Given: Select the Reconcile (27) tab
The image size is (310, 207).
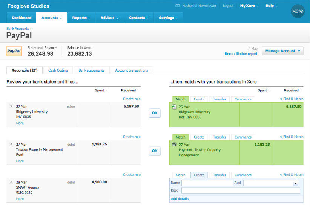Looking at the screenshot, I should point(25,70).
